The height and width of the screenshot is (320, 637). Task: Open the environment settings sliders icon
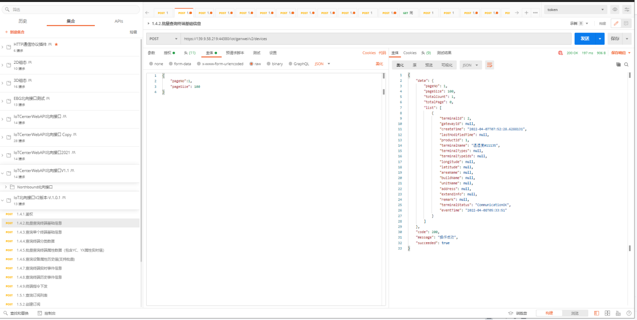click(x=626, y=10)
